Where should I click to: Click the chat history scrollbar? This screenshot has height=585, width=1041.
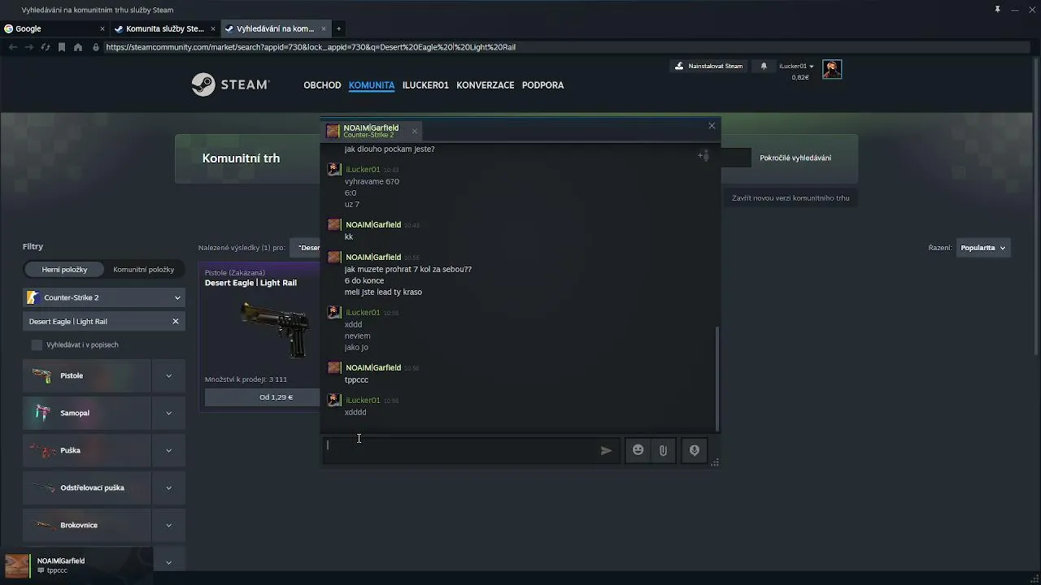tap(717, 378)
